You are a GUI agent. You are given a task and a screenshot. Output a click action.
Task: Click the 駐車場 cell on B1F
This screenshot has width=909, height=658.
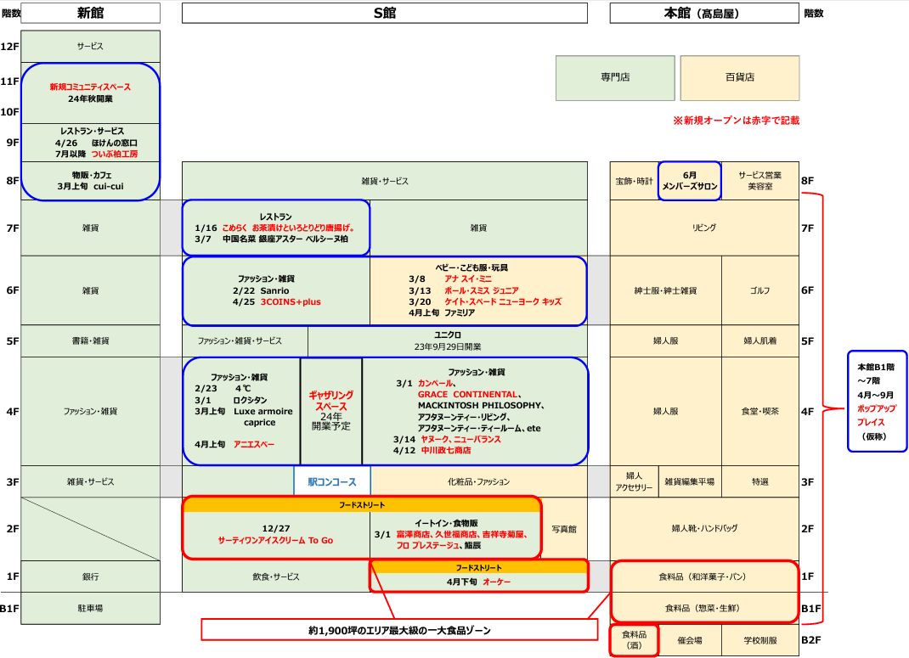coord(90,608)
